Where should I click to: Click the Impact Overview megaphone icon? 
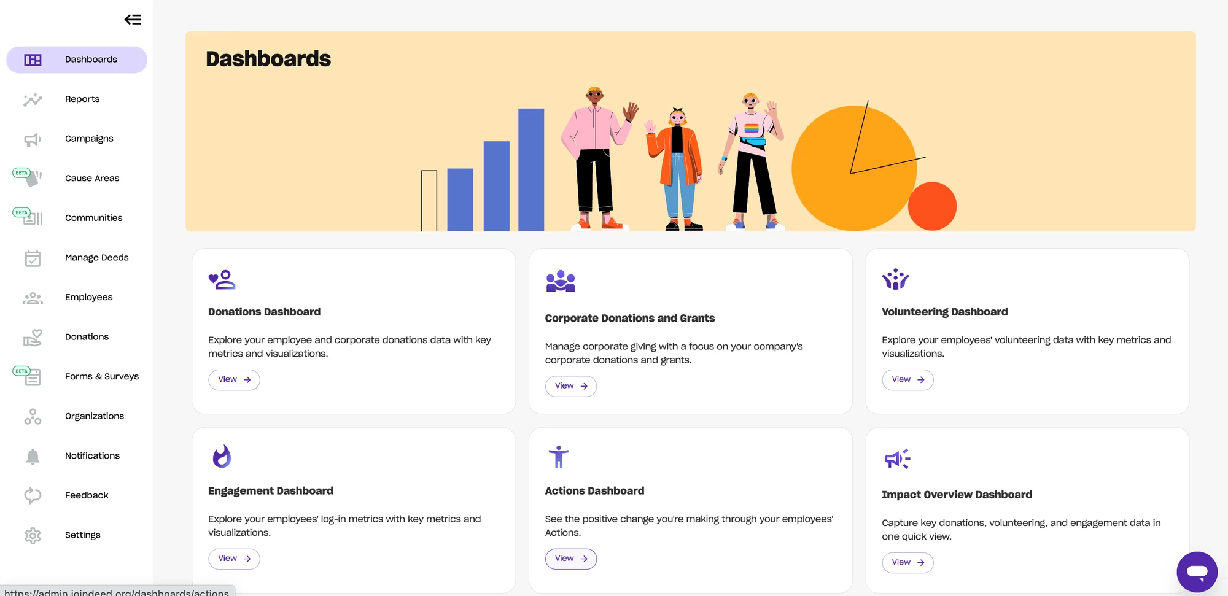[x=897, y=459]
